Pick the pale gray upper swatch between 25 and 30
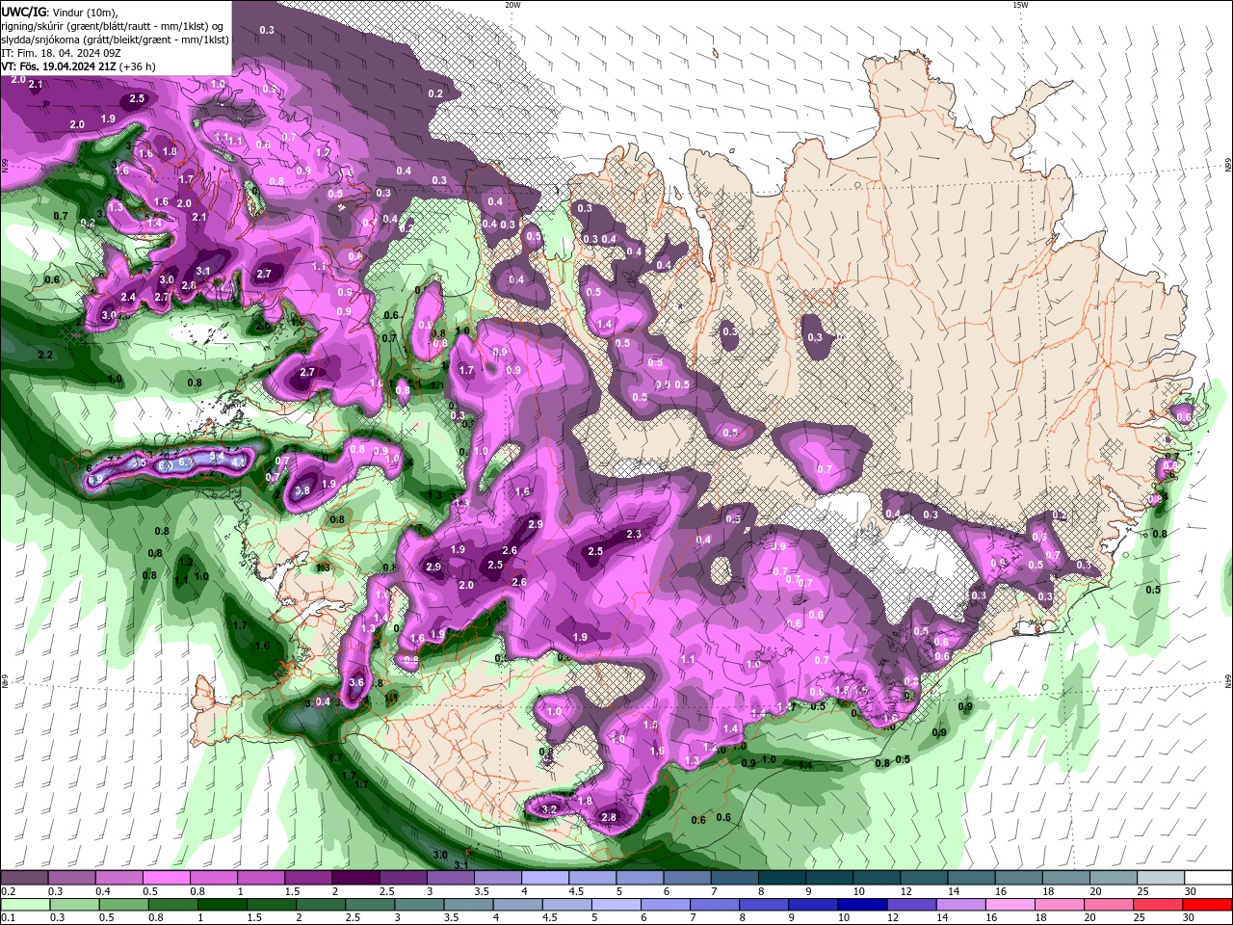This screenshot has width=1233, height=925. [x=1161, y=878]
